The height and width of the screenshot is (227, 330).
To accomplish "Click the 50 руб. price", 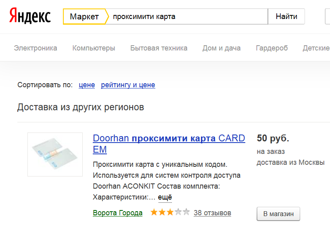I will tap(273, 138).
